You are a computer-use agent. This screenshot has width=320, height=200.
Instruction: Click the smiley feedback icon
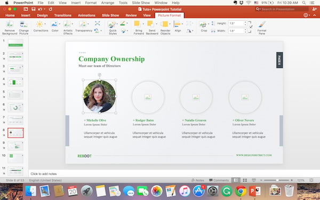[305, 15]
